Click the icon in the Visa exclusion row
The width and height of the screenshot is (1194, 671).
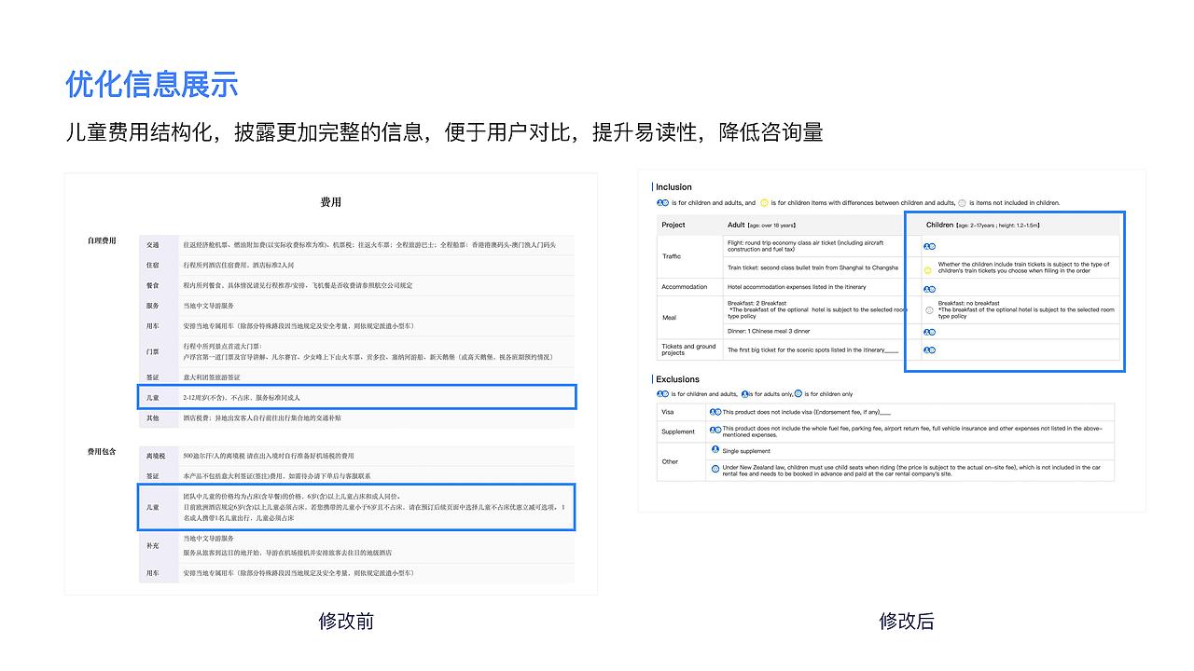pyautogui.click(x=715, y=411)
